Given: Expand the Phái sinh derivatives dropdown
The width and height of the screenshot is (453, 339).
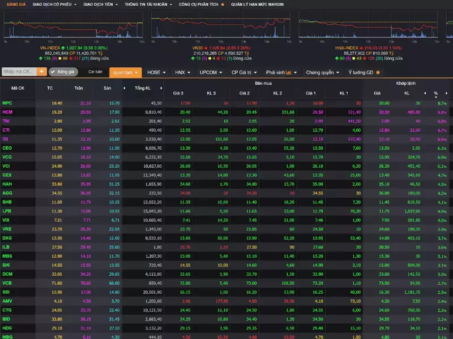Looking at the screenshot, I should (281, 72).
